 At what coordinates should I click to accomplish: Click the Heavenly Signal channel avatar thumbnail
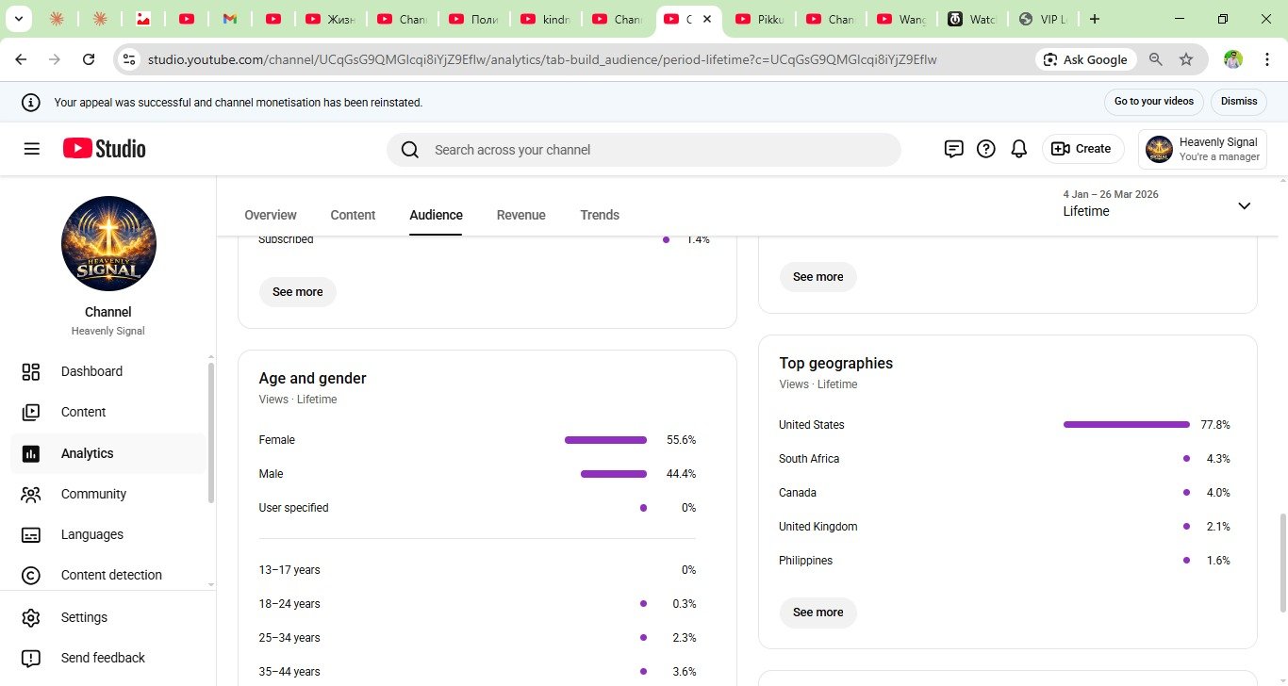108,243
